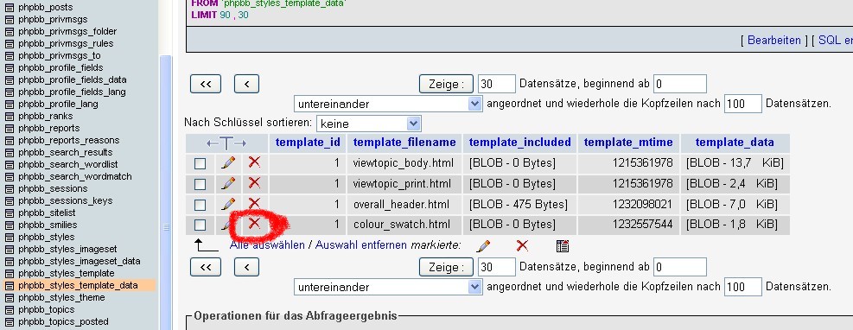Export marked rows with the export icon
This screenshot has height=330, width=853.
563,245
